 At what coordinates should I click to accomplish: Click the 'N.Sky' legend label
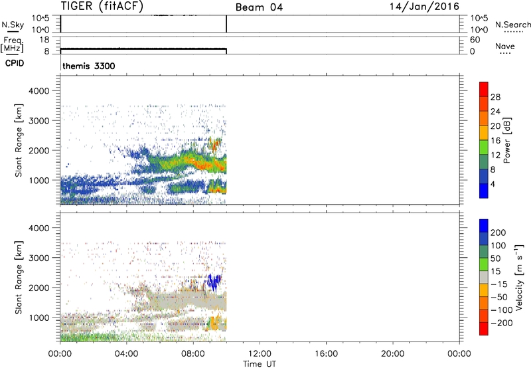click(13, 25)
